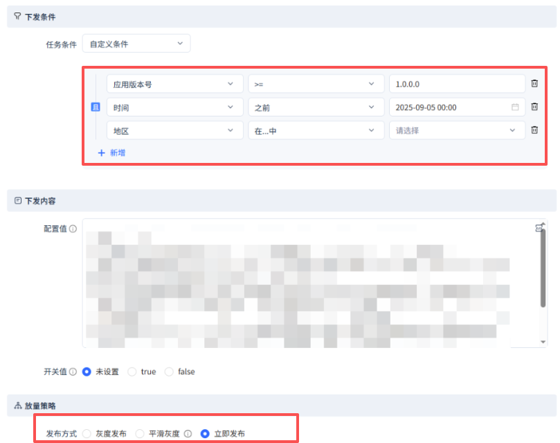Delete the 应用版本号 condition row
This screenshot has width=560, height=443.
[x=534, y=84]
